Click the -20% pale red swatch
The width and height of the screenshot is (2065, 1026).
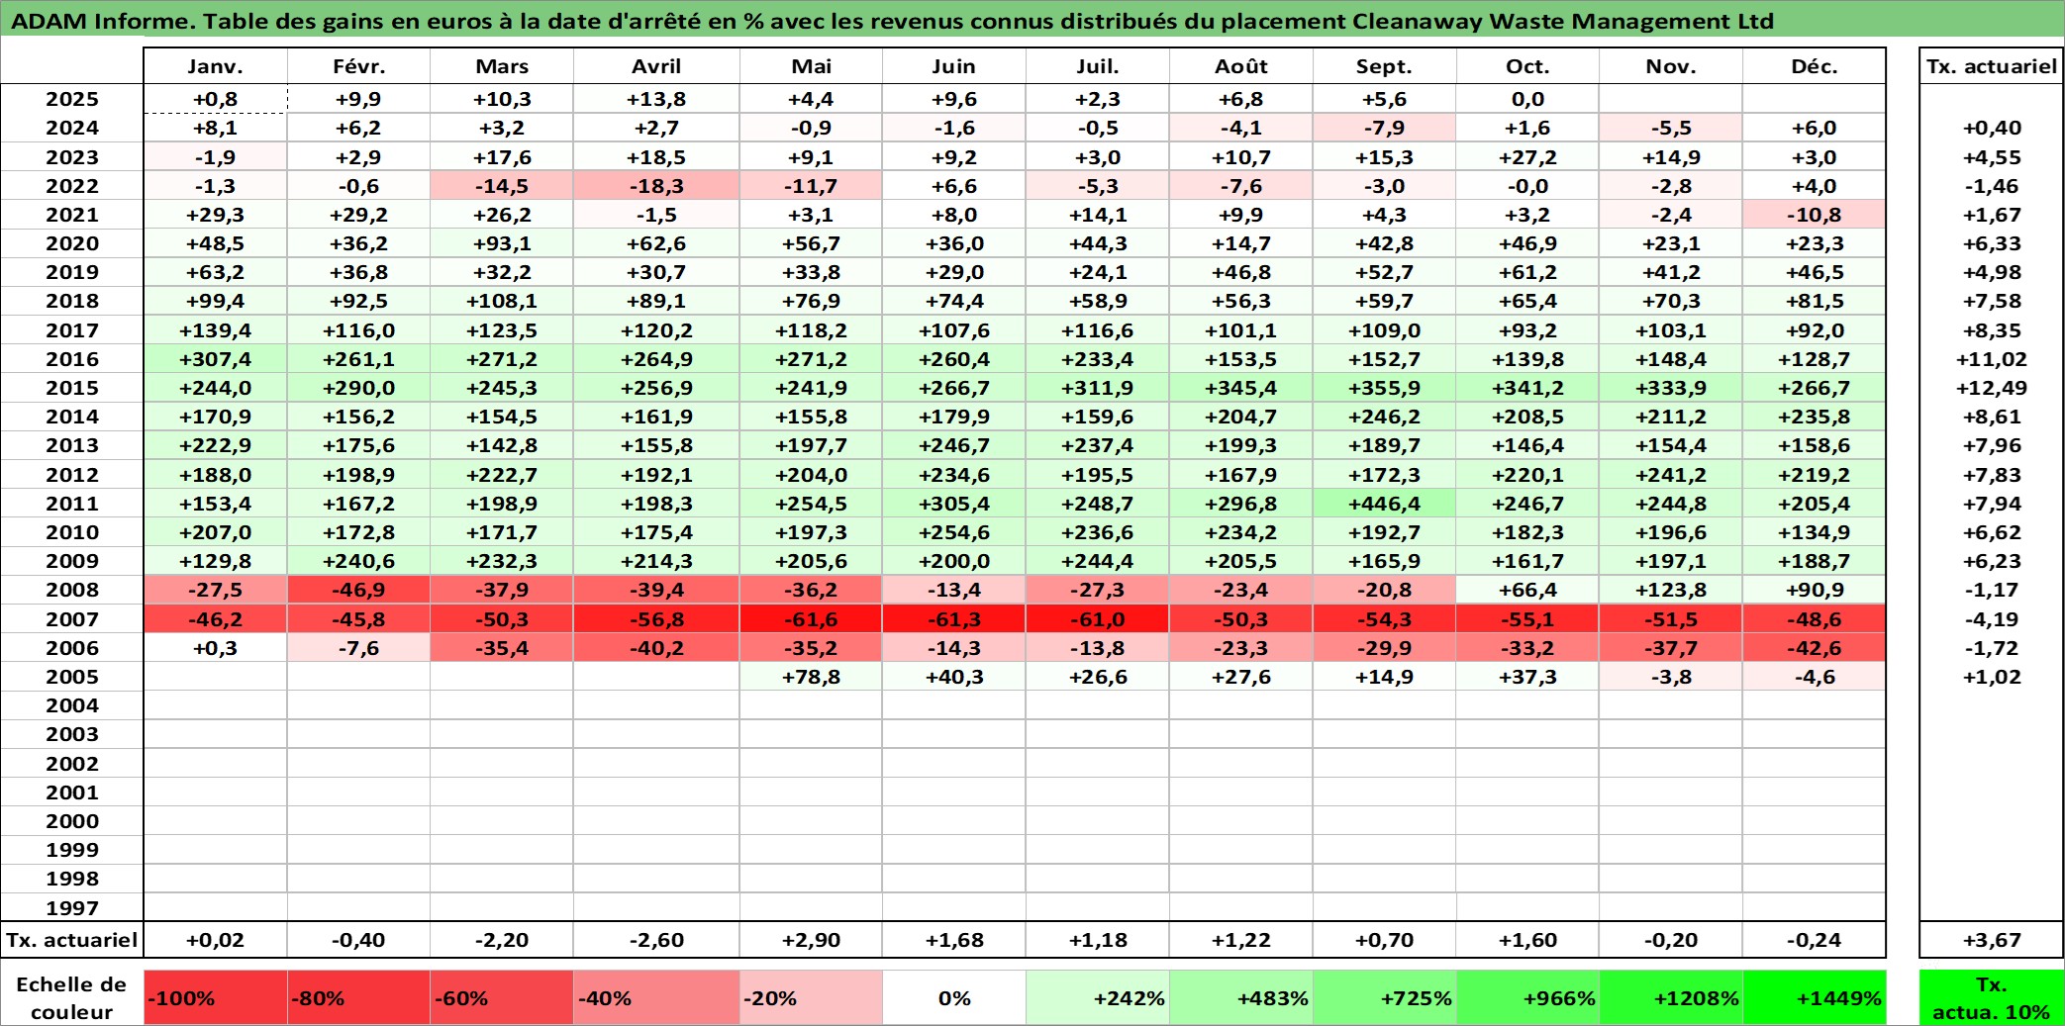tap(811, 997)
